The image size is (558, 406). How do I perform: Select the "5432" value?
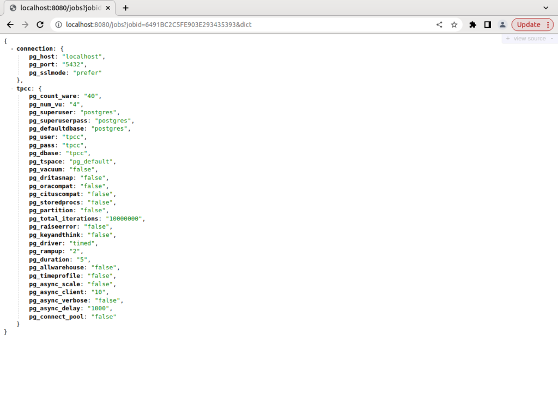[72, 64]
